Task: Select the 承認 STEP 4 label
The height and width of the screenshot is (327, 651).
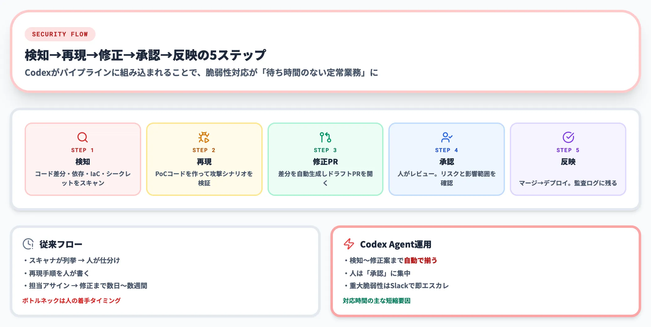Action: (x=446, y=150)
